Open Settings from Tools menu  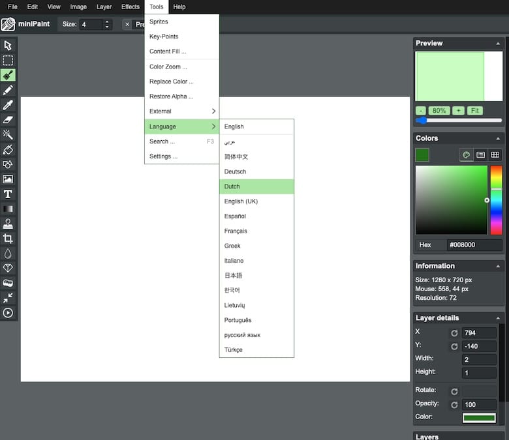pos(182,156)
